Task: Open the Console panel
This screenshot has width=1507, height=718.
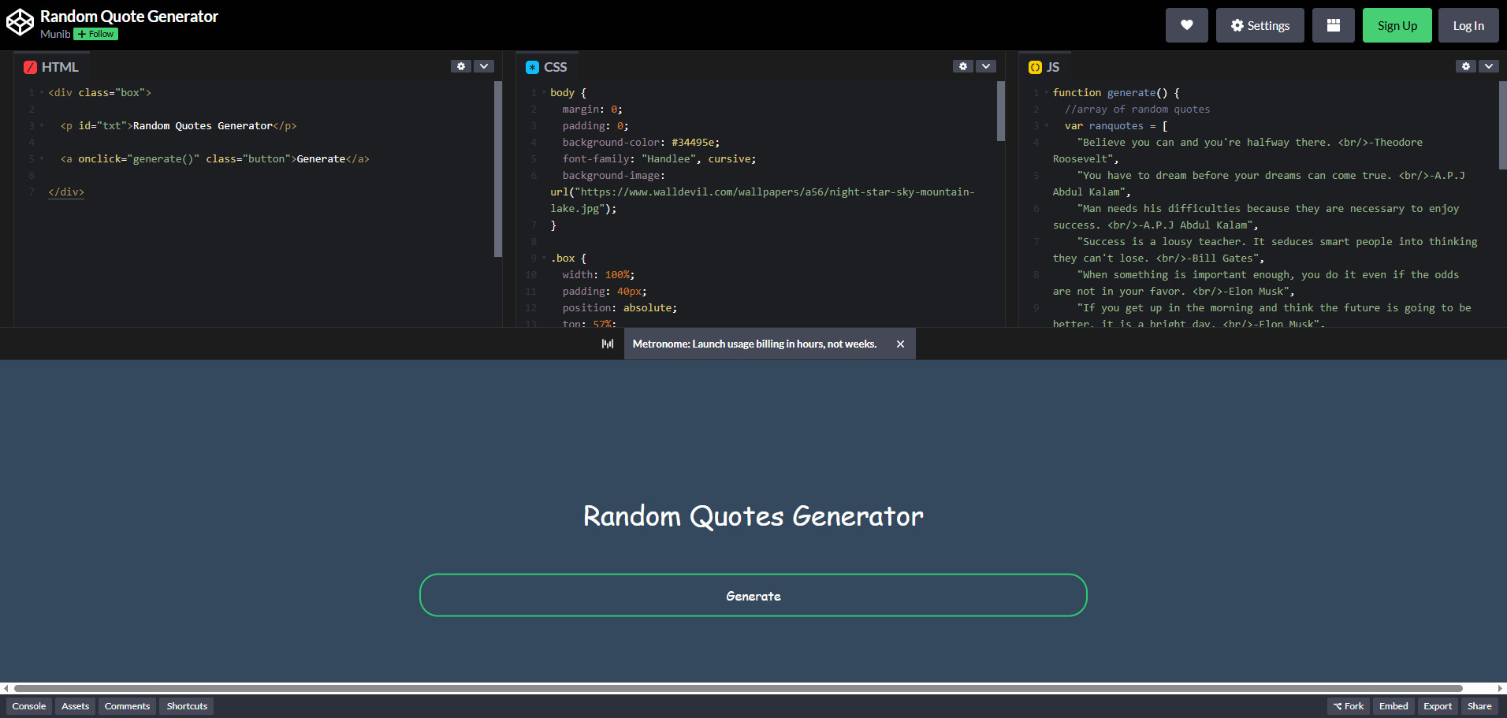Action: coord(28,706)
